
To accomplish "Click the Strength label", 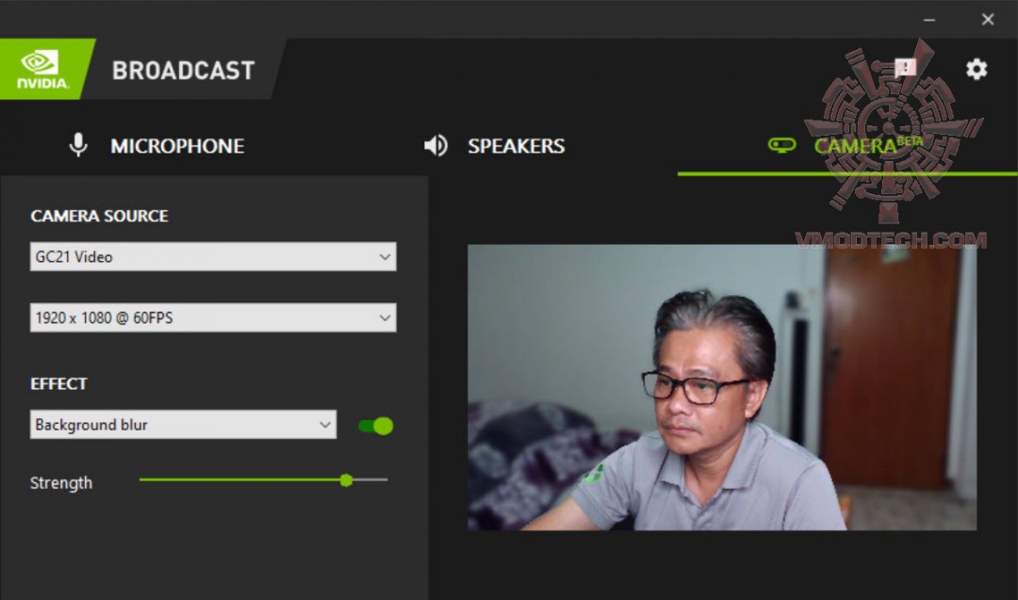I will pos(61,483).
